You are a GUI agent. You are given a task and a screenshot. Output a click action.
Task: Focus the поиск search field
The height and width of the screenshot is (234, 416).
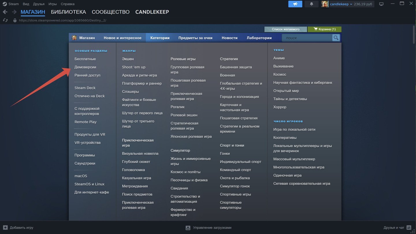307,38
